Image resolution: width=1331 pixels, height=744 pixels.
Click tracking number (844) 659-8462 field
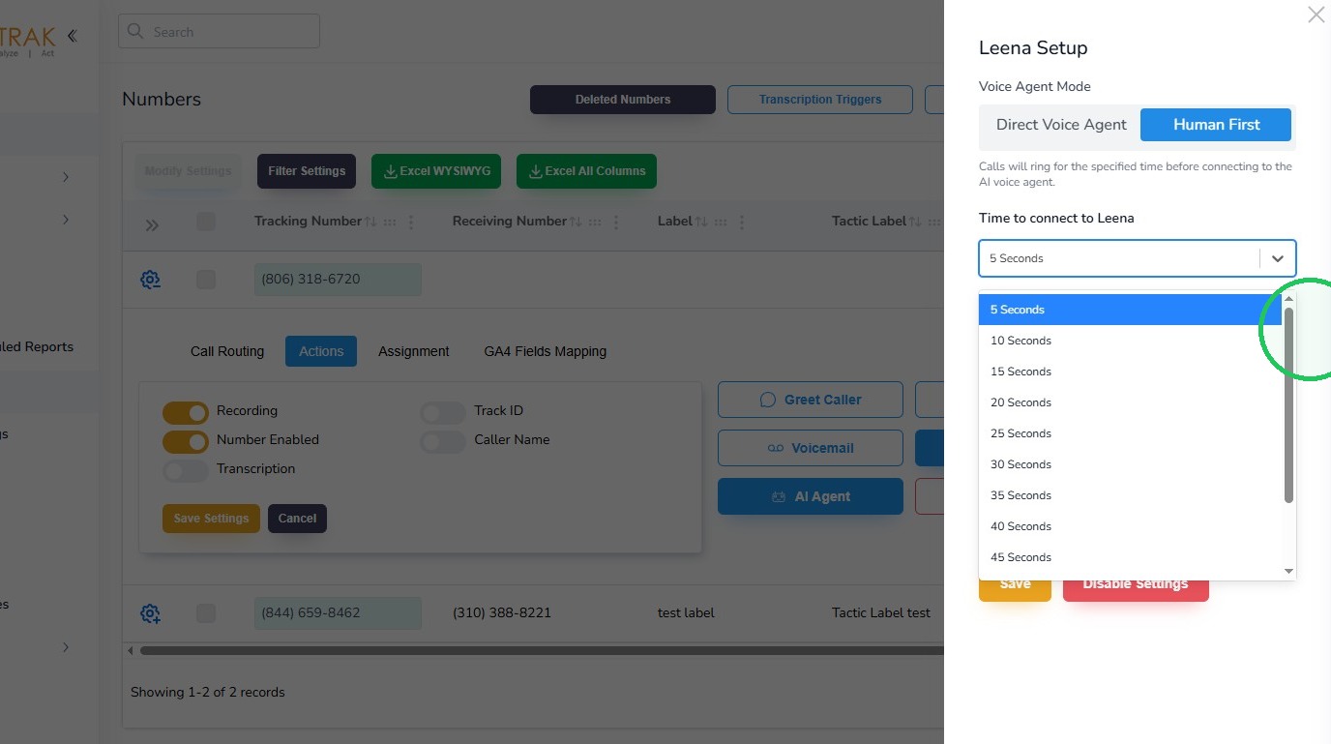(338, 613)
